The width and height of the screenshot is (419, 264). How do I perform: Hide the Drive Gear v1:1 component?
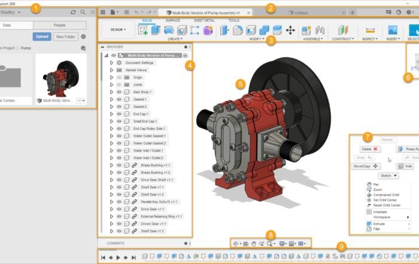tap(119, 209)
